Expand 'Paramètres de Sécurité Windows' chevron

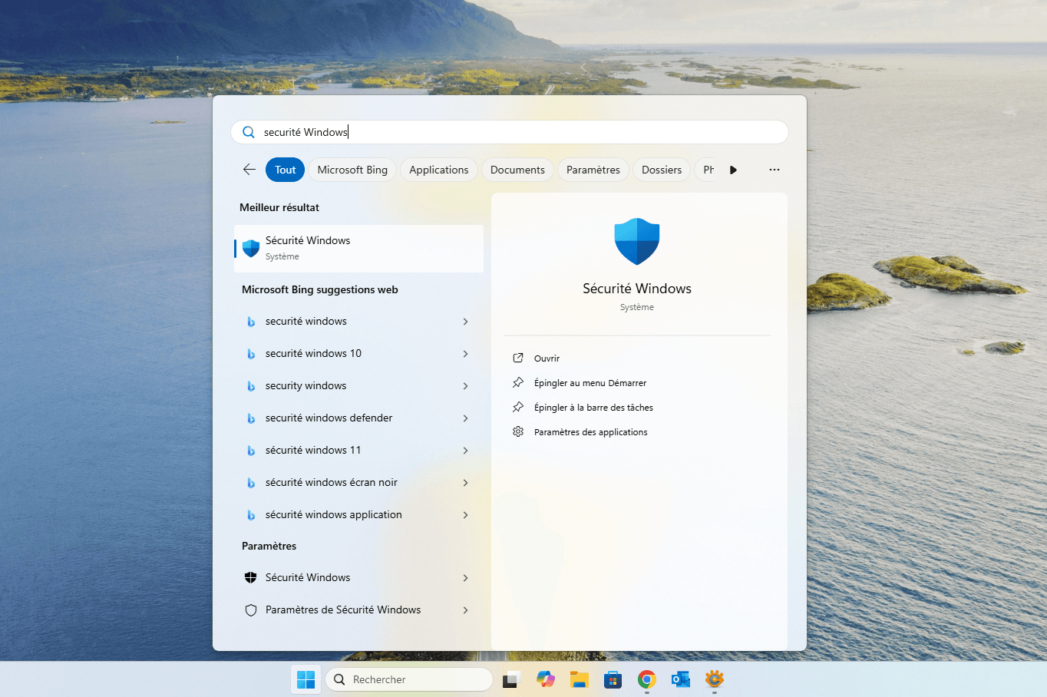click(x=465, y=610)
